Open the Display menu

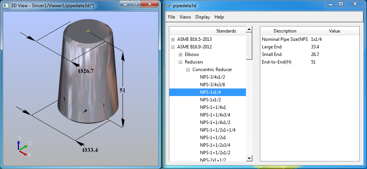tap(203, 17)
